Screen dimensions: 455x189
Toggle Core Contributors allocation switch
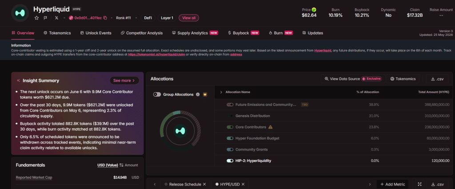point(230,127)
